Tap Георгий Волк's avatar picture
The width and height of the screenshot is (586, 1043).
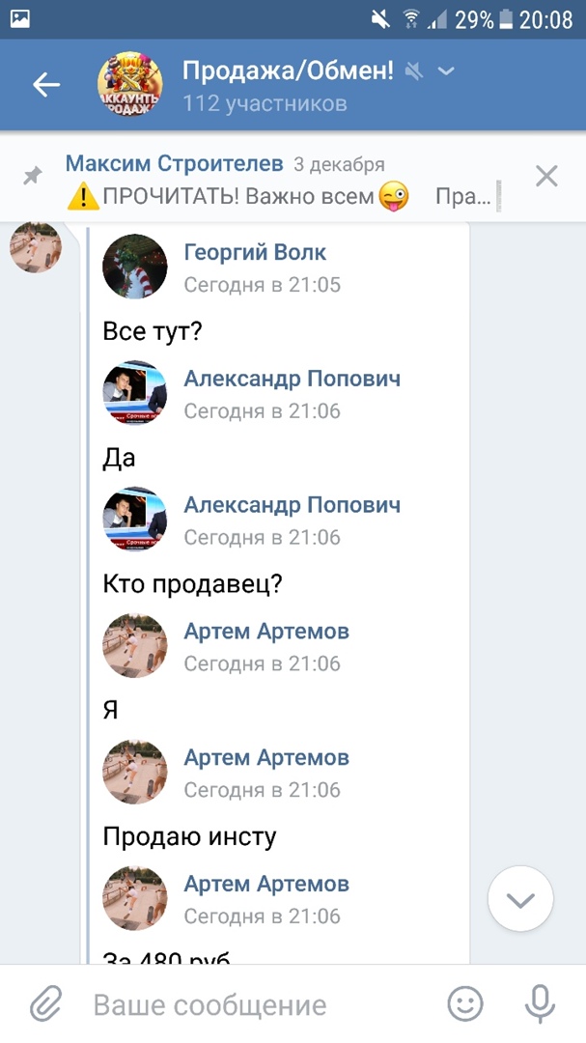(x=135, y=266)
